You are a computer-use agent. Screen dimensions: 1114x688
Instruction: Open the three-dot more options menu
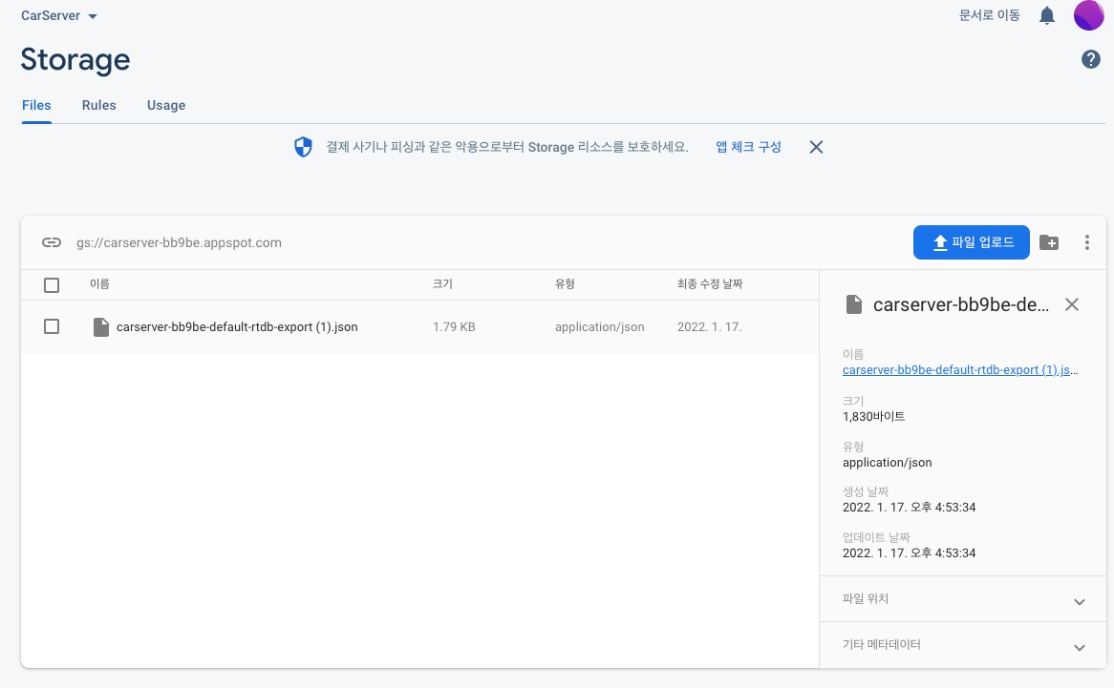pos(1086,242)
